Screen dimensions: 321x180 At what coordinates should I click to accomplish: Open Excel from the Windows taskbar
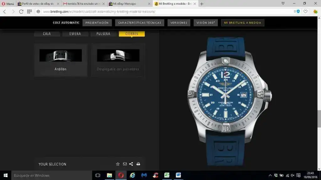(x=167, y=175)
